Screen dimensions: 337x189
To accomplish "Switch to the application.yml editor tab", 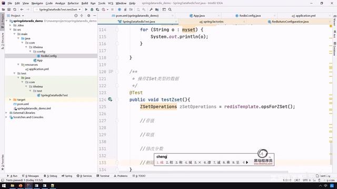I will (303, 16).
